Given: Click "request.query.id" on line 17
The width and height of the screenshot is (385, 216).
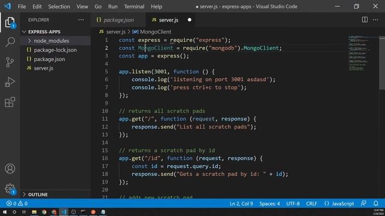Looking at the screenshot, I should coord(192,166).
